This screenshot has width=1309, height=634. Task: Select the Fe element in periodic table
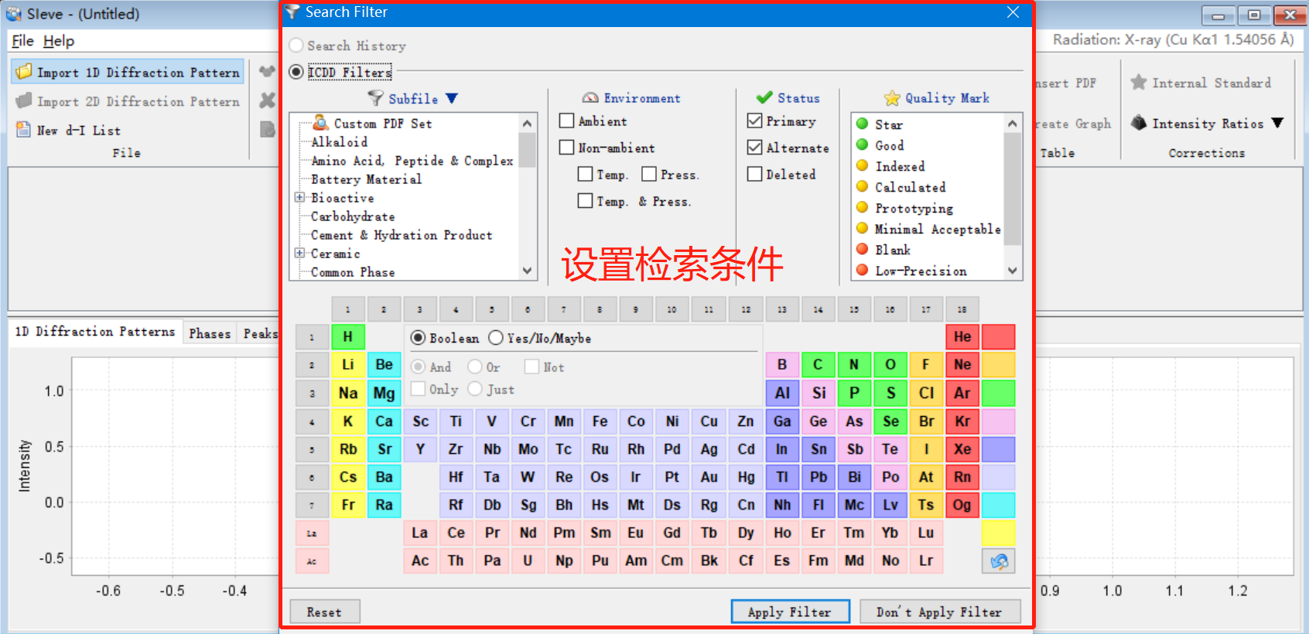click(600, 421)
